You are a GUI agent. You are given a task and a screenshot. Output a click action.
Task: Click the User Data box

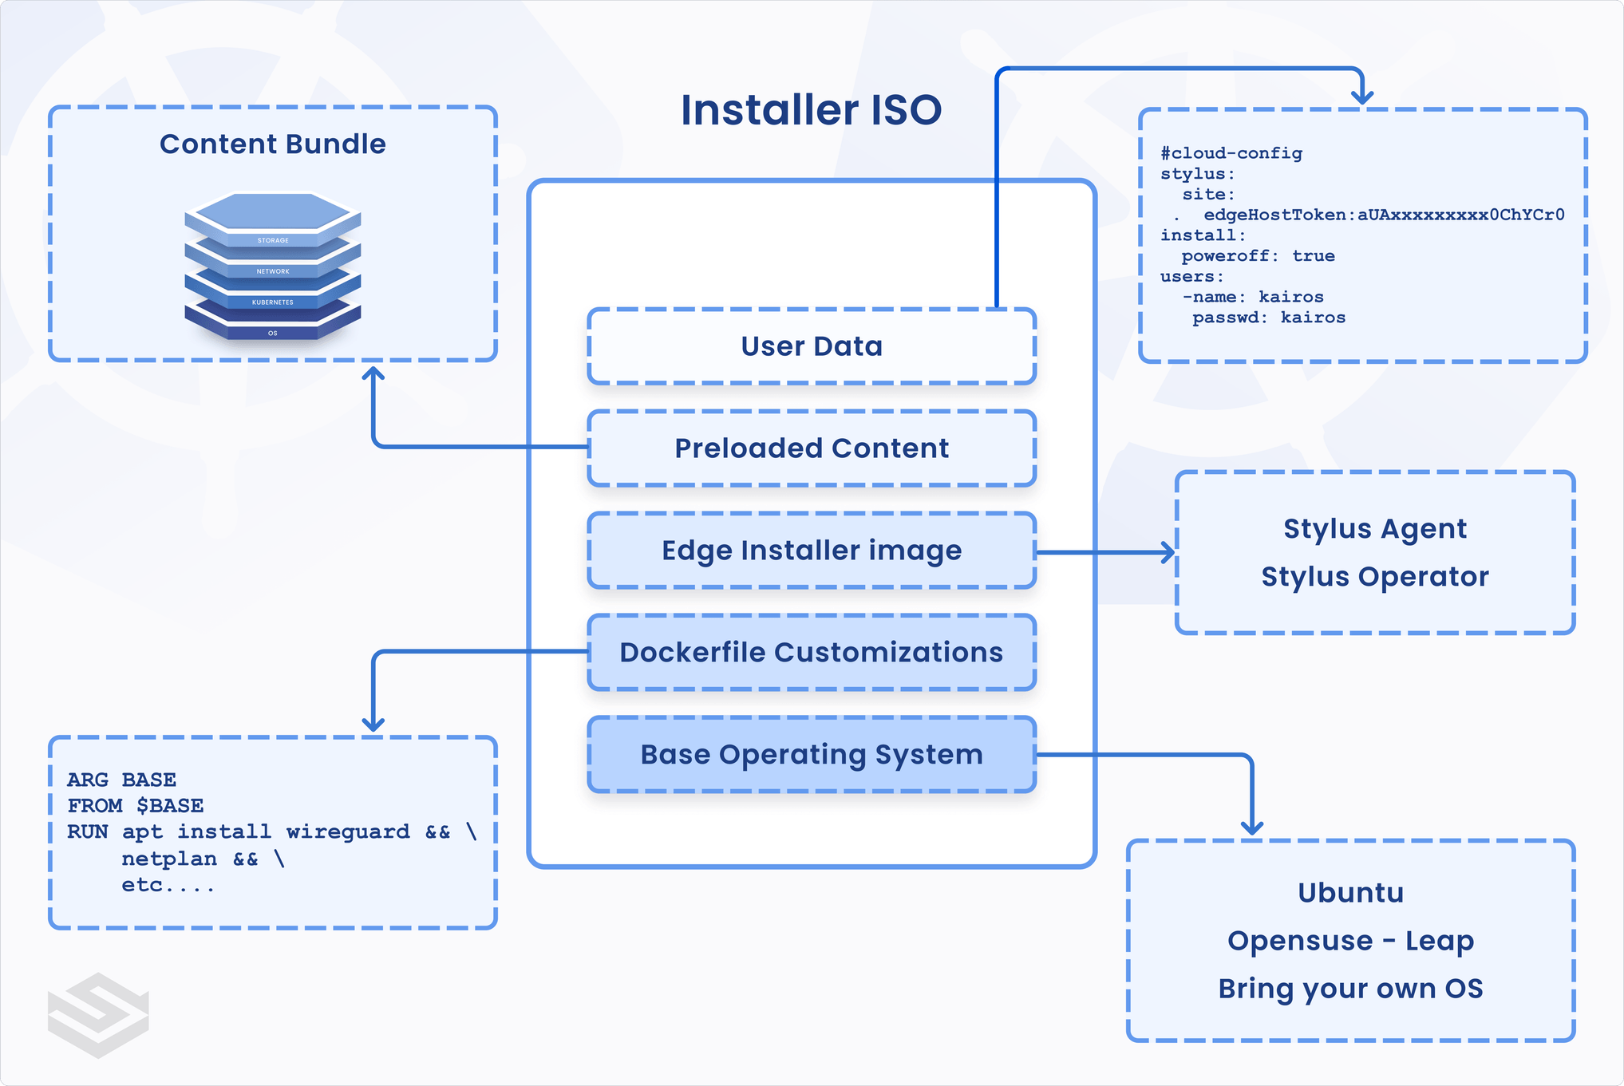(x=812, y=346)
